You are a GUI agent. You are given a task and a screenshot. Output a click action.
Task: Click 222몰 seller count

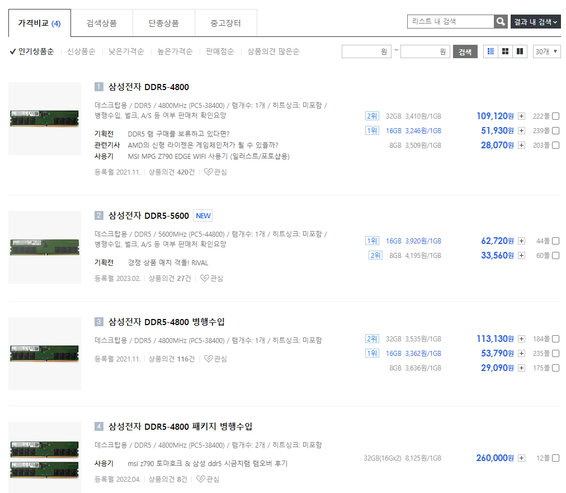pos(541,116)
